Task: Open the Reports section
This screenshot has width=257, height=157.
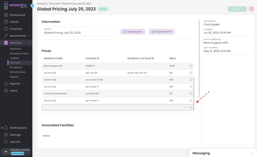Action: click(15, 84)
